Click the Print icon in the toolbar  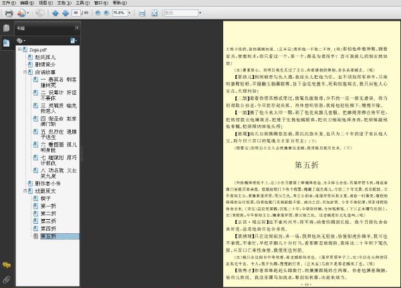(9, 13)
